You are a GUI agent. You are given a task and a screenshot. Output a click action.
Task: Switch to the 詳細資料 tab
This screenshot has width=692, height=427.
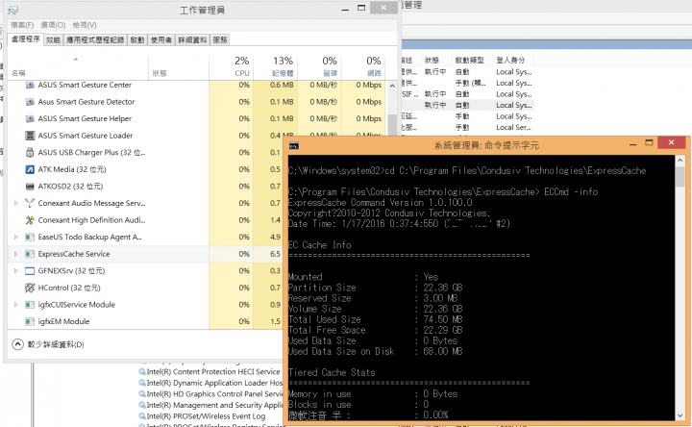coord(192,39)
